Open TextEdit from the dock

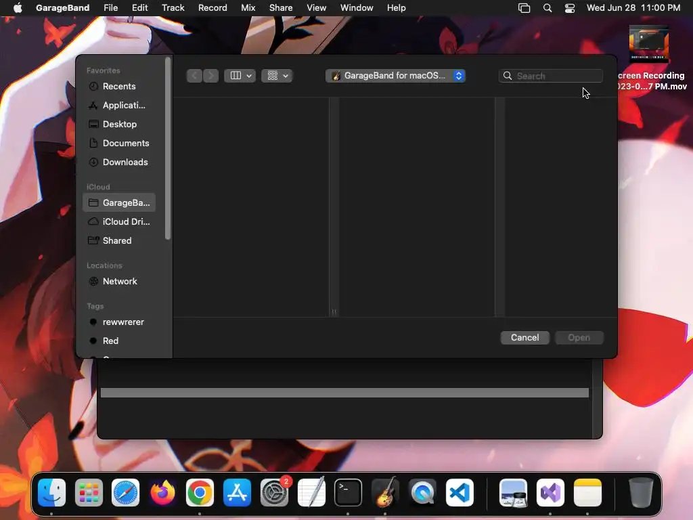(x=311, y=493)
